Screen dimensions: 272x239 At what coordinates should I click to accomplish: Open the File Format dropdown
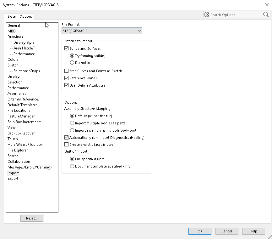[x=102, y=31]
